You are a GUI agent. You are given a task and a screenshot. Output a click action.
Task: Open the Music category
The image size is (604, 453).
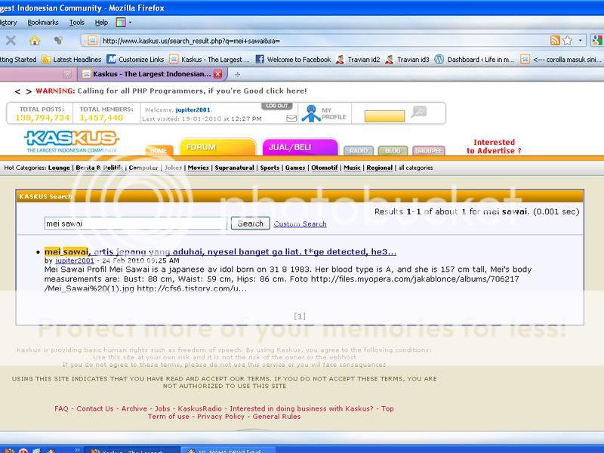(352, 168)
